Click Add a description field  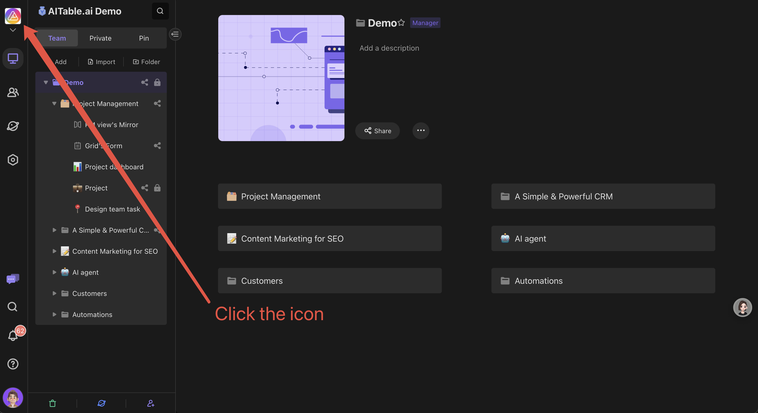[x=389, y=48]
